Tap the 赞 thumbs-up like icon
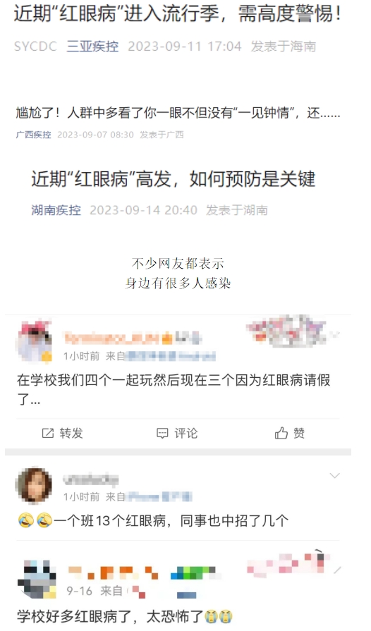Viewport: 371px width, 631px height. click(x=281, y=433)
